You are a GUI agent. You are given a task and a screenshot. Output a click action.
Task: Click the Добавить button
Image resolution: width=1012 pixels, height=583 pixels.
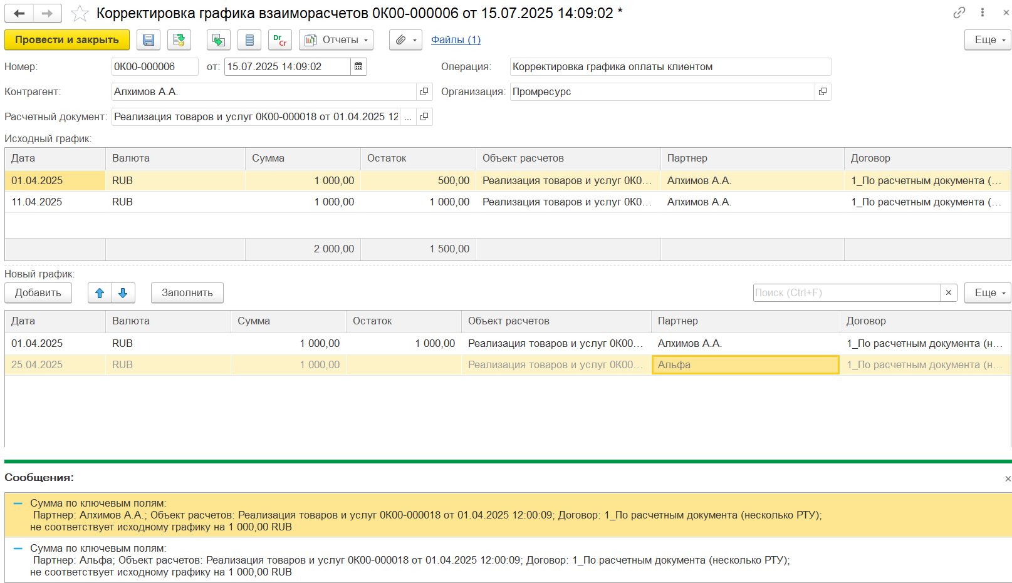[38, 293]
